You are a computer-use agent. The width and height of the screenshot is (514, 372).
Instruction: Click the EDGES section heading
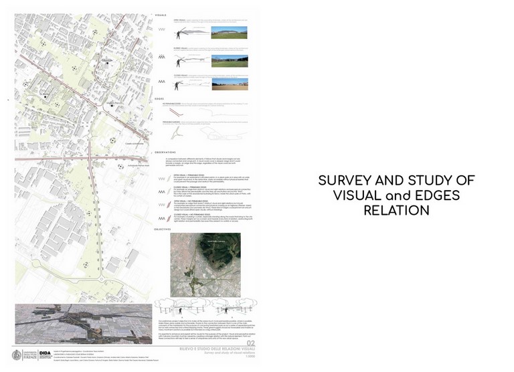pos(159,99)
